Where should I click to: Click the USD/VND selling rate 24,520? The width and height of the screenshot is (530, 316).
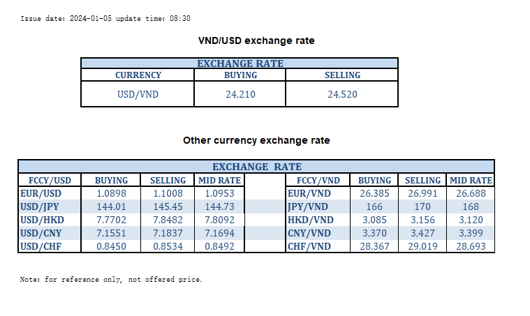342,94
